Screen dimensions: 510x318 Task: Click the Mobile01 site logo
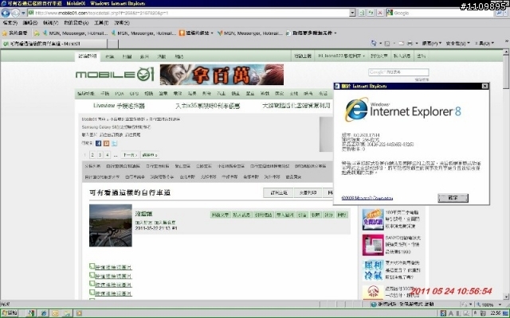pyautogui.click(x=115, y=75)
